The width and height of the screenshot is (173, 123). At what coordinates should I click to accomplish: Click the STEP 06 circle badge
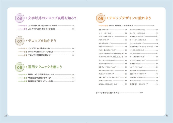(x=20, y=18)
